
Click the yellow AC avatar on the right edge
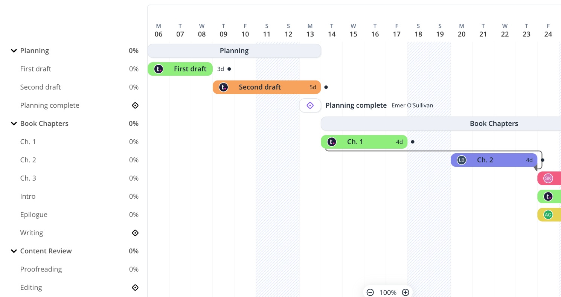548,215
